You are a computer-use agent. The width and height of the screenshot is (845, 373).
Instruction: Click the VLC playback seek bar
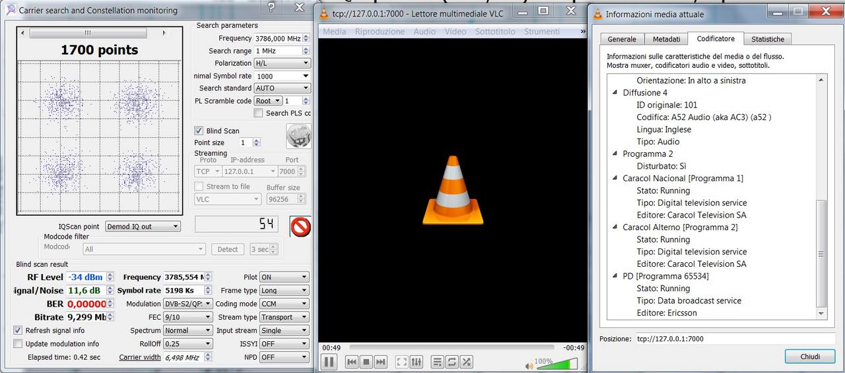point(451,347)
